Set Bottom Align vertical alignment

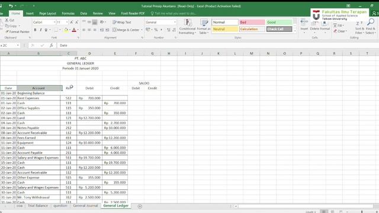point(95,22)
